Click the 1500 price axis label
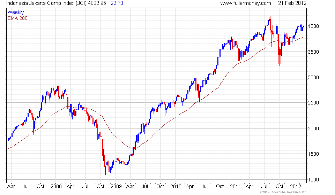This screenshot has height=195, width=335. pyautogui.click(x=313, y=154)
